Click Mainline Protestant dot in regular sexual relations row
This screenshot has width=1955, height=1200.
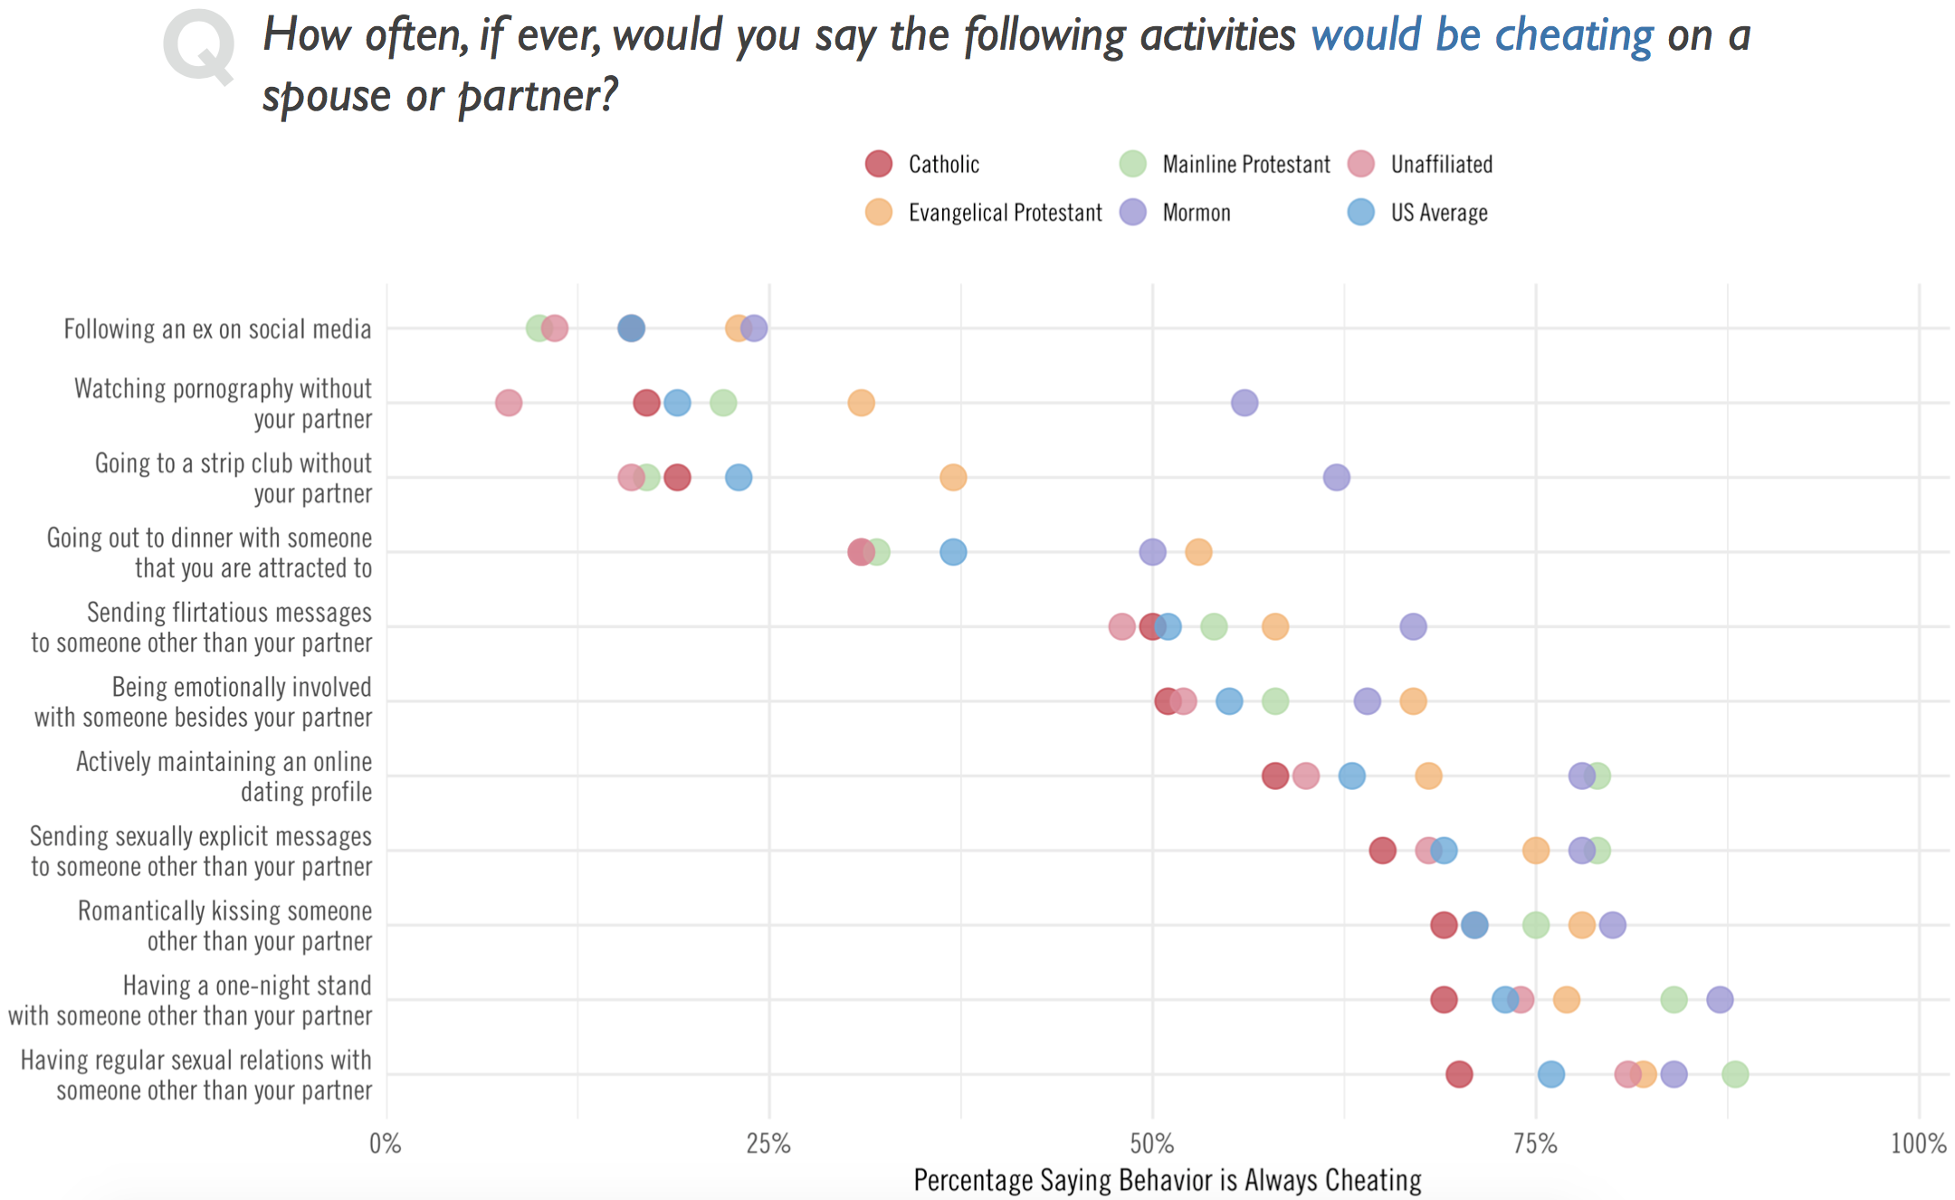tap(1735, 1074)
